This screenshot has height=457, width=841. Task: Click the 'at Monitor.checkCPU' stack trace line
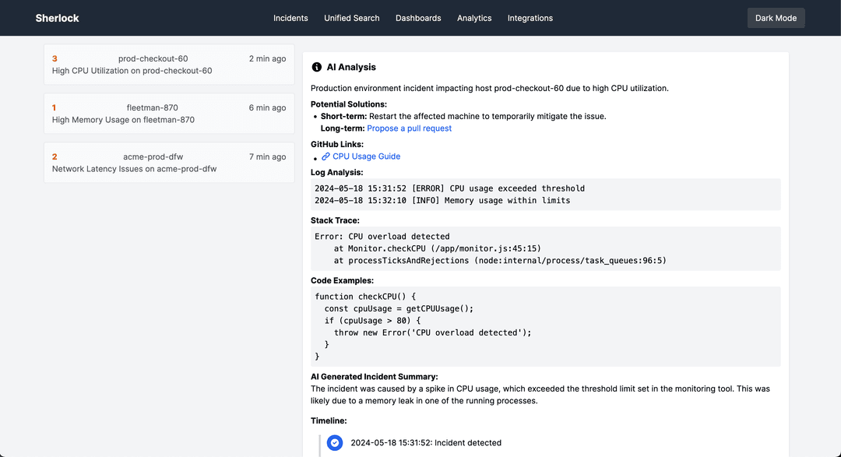click(x=437, y=248)
